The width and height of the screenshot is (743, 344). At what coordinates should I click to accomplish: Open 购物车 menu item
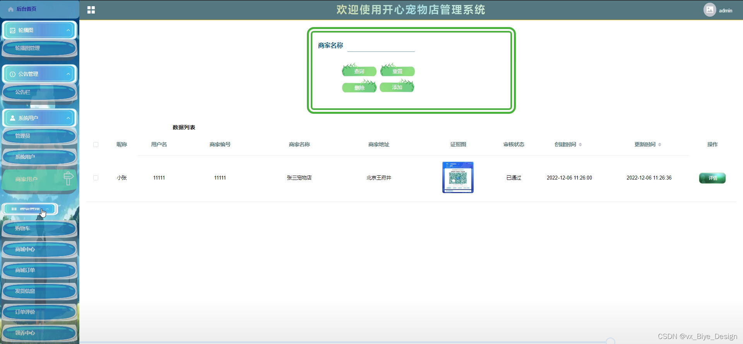39,229
